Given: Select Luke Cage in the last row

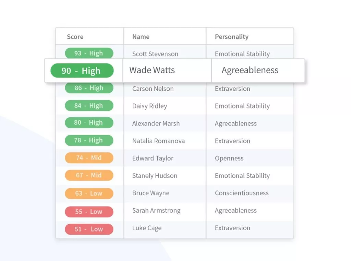Looking at the screenshot, I should (x=147, y=228).
